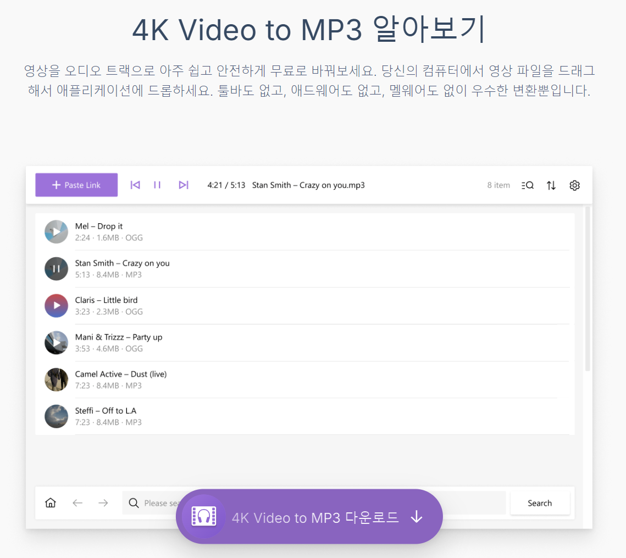
Task: Play Mani & Trizzz – Party up thumbnail
Action: (56, 342)
